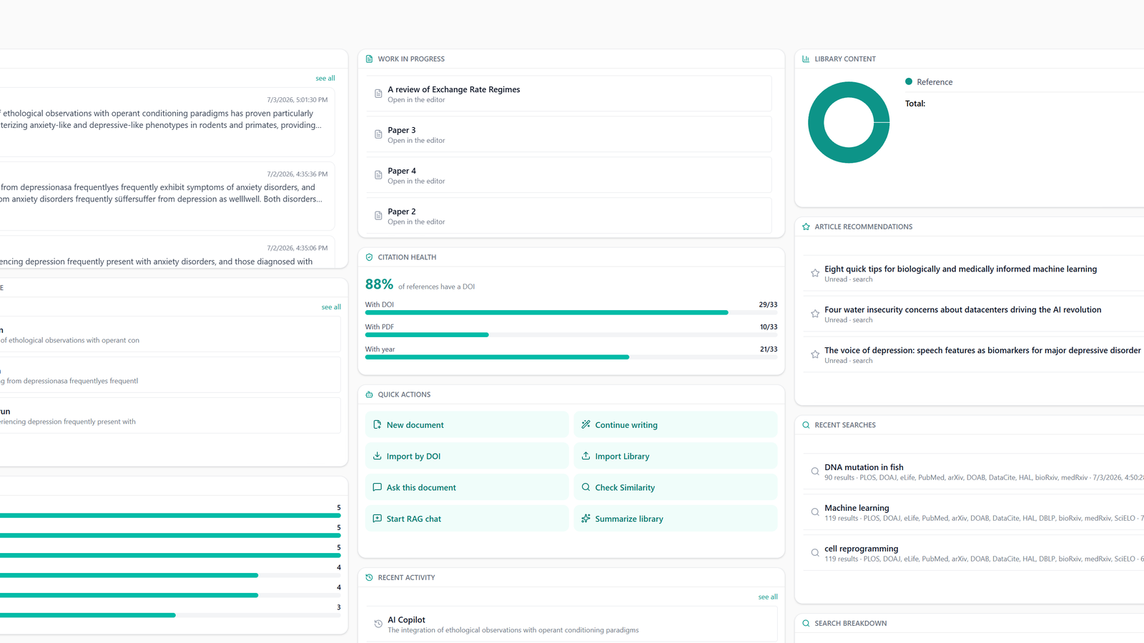Click the Import by DOI button
The image size is (1144, 643).
click(467, 456)
